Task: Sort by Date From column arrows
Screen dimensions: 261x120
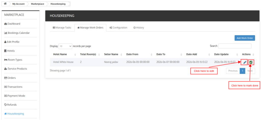Action: [x=151, y=54]
